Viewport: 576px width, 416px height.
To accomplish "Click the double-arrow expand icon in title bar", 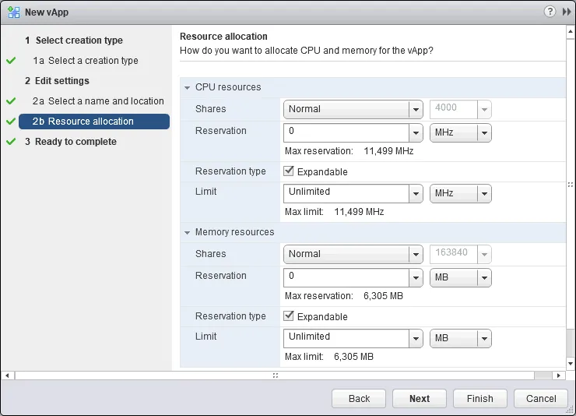I will 566,12.
